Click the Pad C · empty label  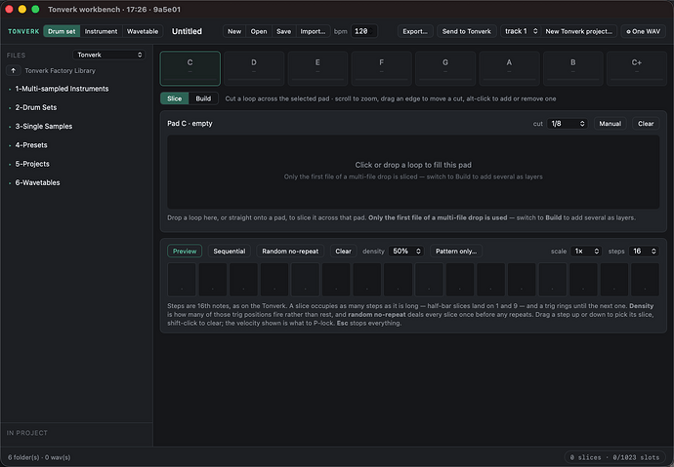[190, 124]
